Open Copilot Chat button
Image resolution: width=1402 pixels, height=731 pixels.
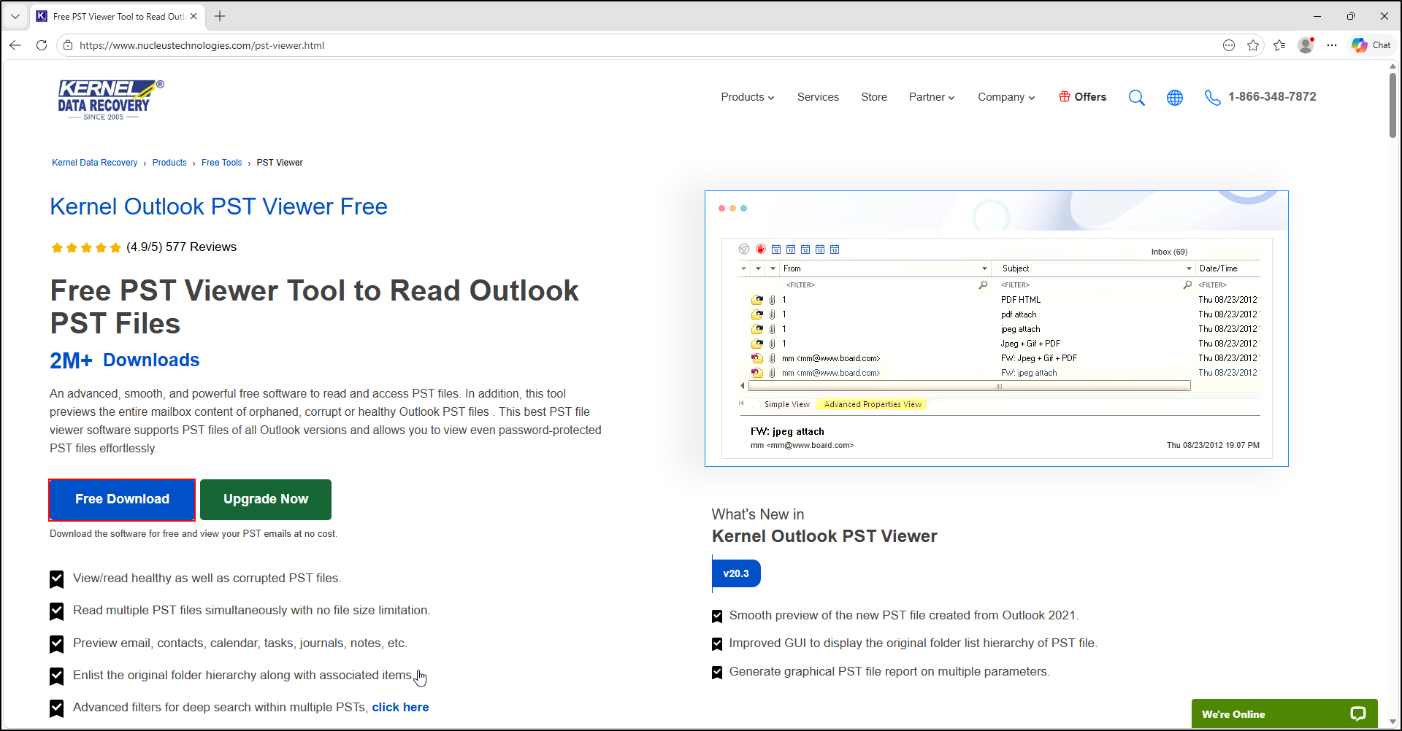tap(1371, 45)
